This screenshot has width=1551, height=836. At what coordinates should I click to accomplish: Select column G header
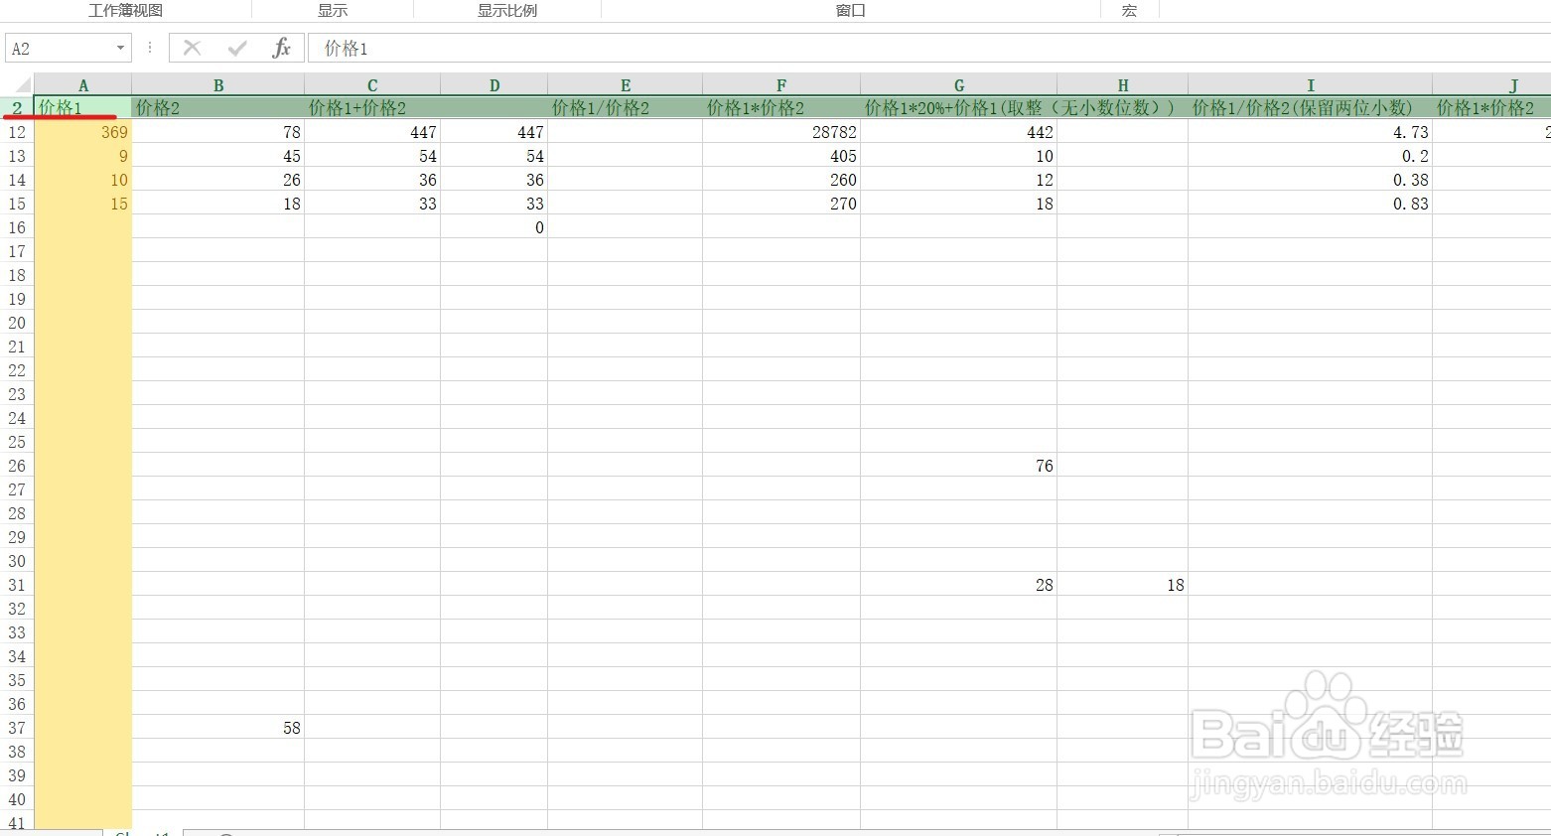coord(959,85)
